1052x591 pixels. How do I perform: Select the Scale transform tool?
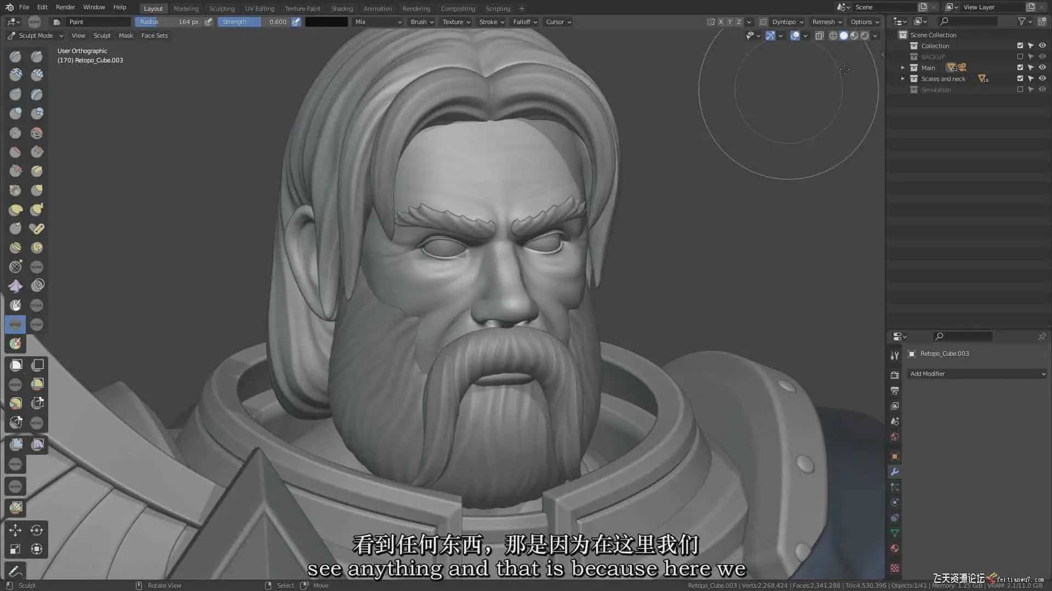click(15, 549)
